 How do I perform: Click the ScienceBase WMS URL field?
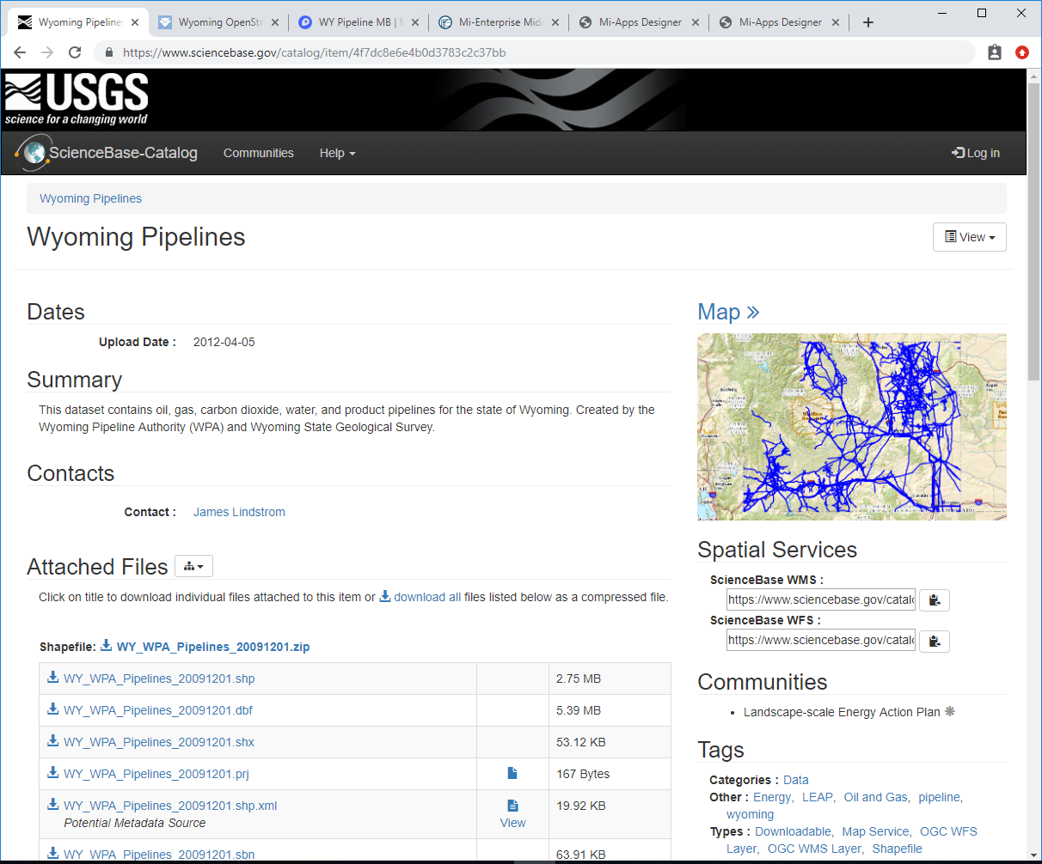[x=821, y=600]
